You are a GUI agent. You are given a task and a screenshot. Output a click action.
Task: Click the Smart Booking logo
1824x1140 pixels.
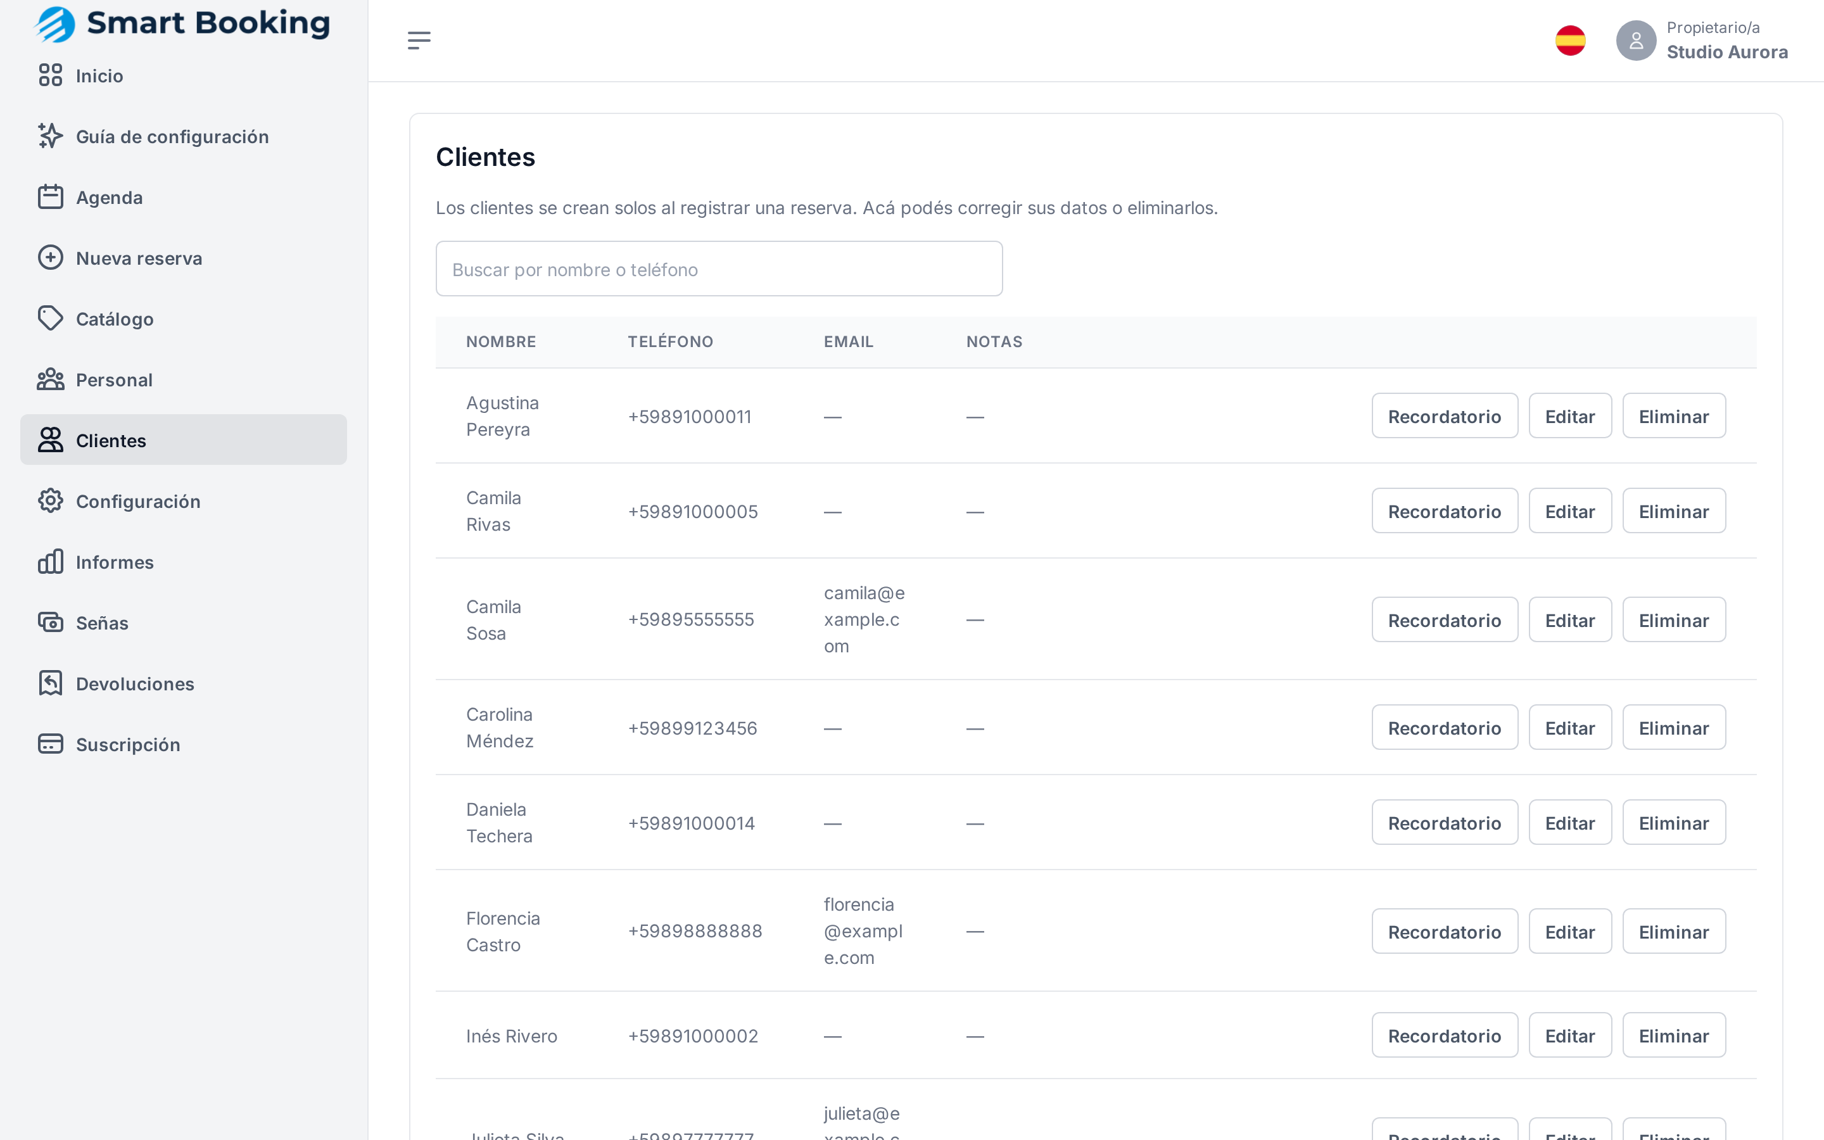click(182, 23)
